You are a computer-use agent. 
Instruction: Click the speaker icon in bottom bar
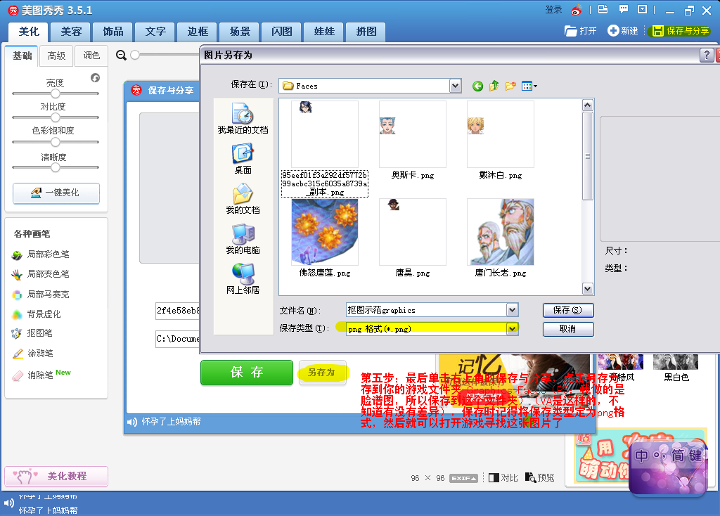click(8, 503)
